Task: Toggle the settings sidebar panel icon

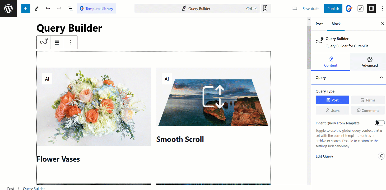Action: (x=371, y=8)
